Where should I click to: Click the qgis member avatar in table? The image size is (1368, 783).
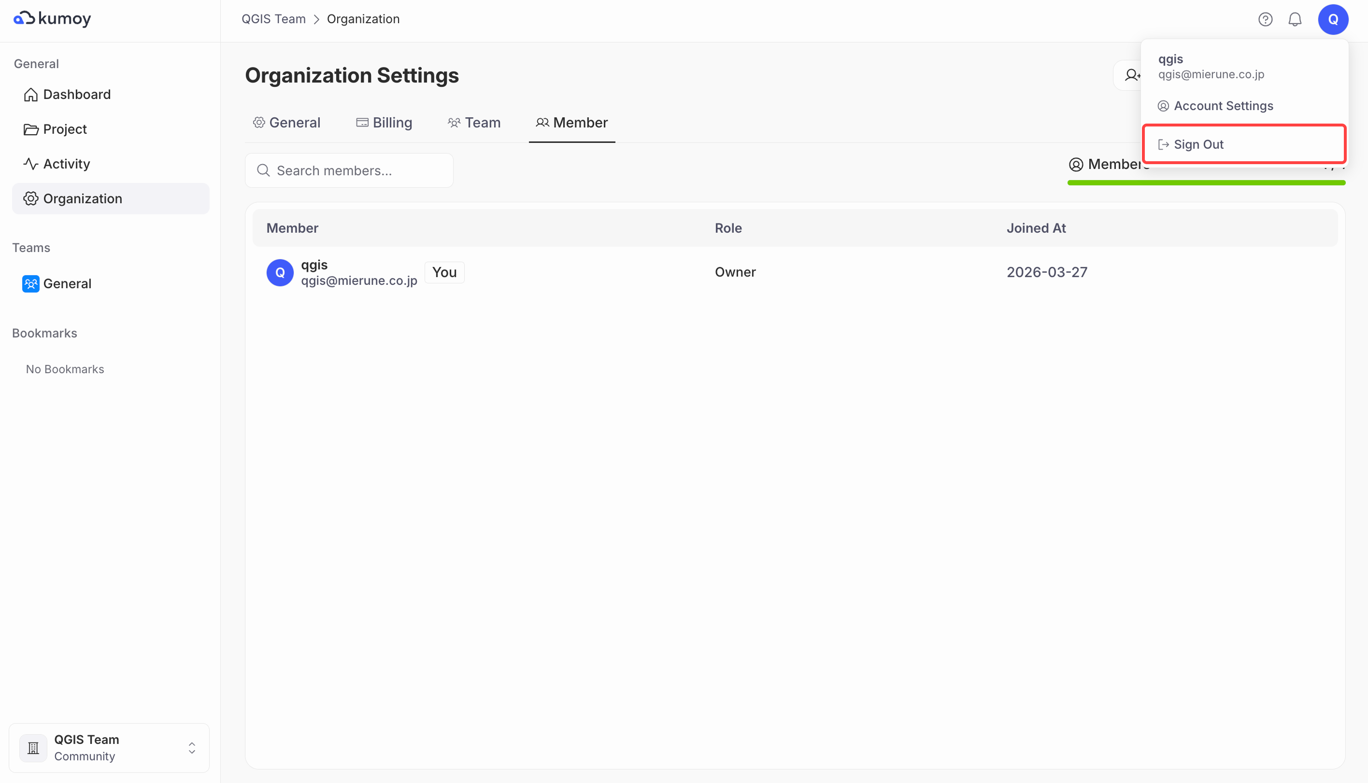(x=280, y=273)
